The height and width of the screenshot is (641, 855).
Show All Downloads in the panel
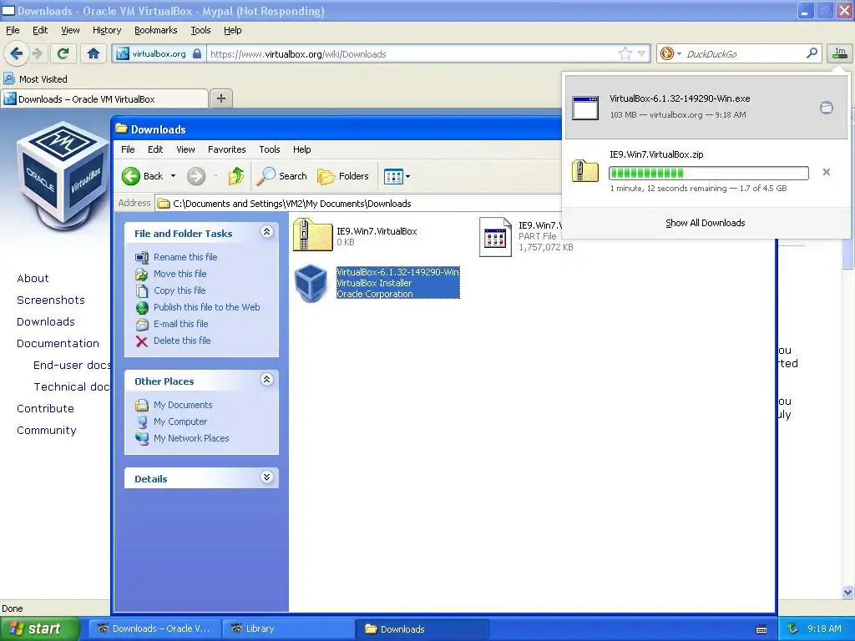705,223
